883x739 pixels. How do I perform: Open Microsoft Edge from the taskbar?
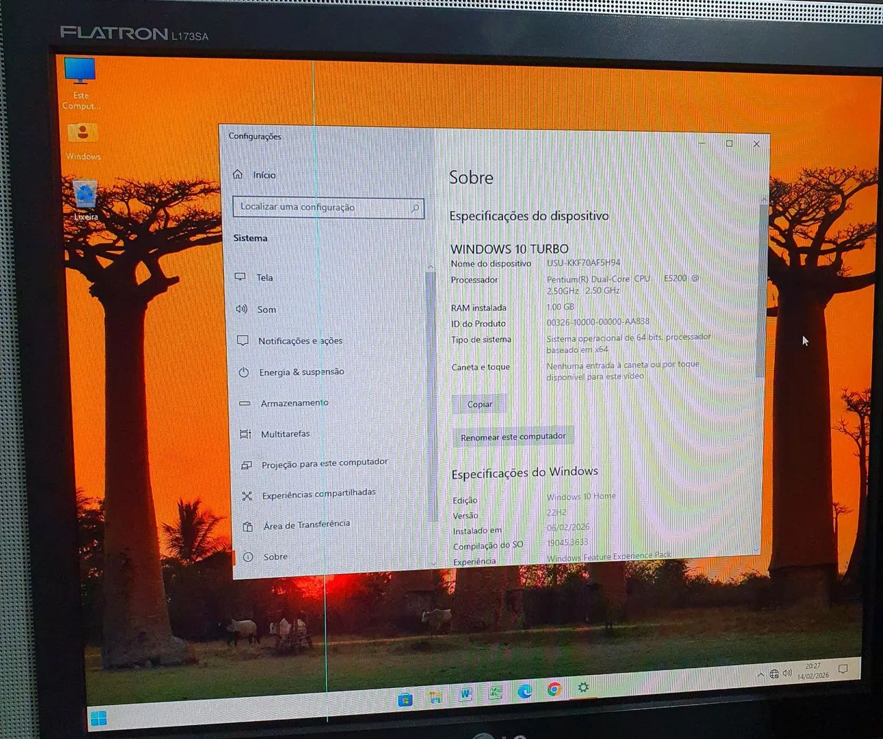click(524, 691)
